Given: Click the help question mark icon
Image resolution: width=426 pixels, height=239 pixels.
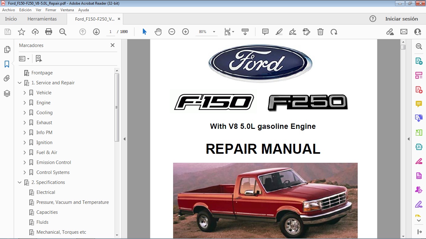Looking at the screenshot, I should click(373, 19).
